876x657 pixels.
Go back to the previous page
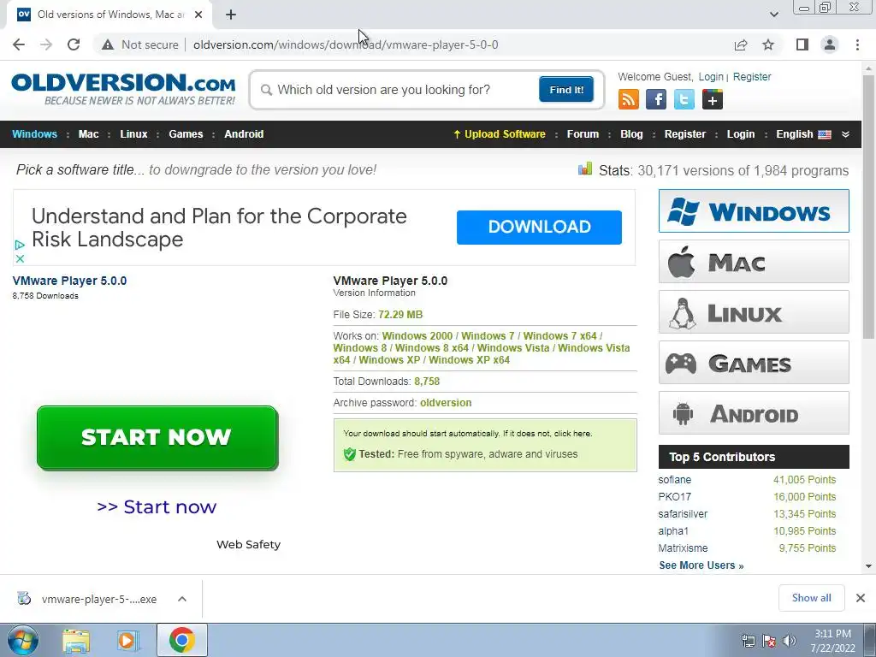pyautogui.click(x=19, y=44)
